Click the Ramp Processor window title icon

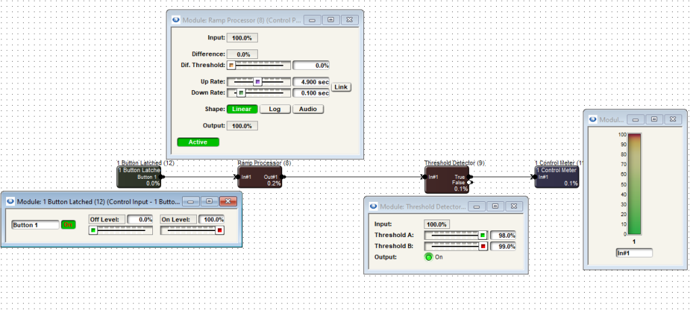click(x=176, y=20)
